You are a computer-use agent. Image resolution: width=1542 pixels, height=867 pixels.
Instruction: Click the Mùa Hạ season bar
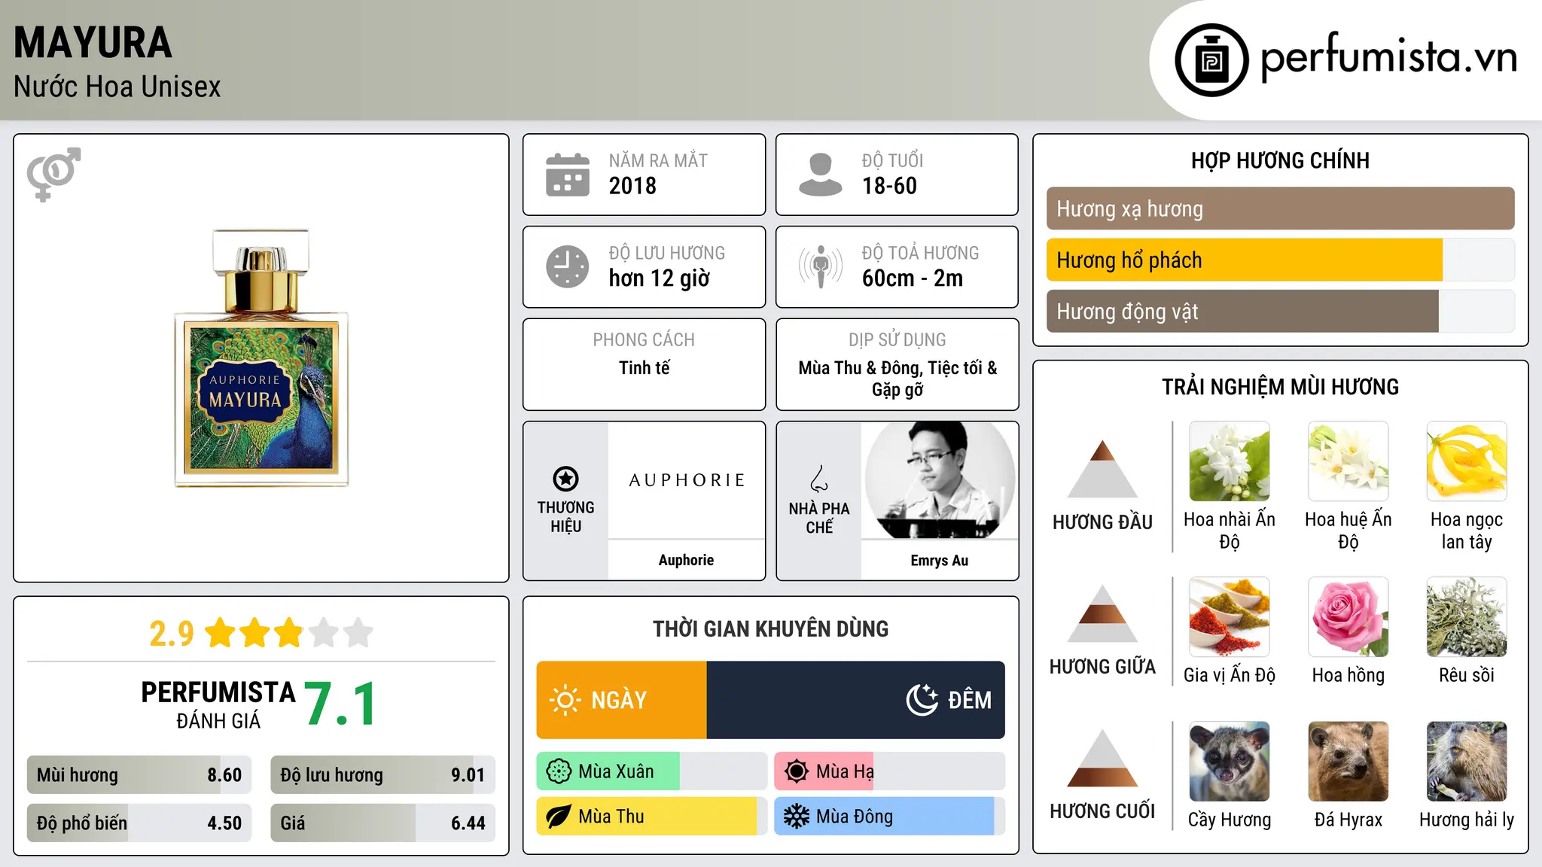(889, 771)
